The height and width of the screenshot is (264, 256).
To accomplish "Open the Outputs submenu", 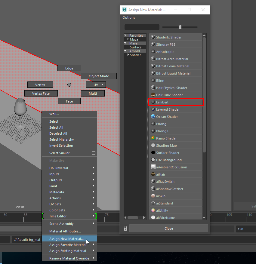I will click(69, 180).
